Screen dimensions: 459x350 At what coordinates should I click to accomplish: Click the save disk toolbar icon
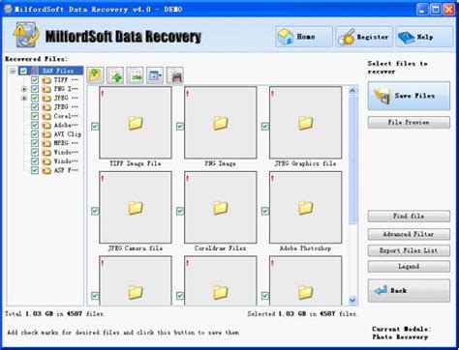coord(175,75)
